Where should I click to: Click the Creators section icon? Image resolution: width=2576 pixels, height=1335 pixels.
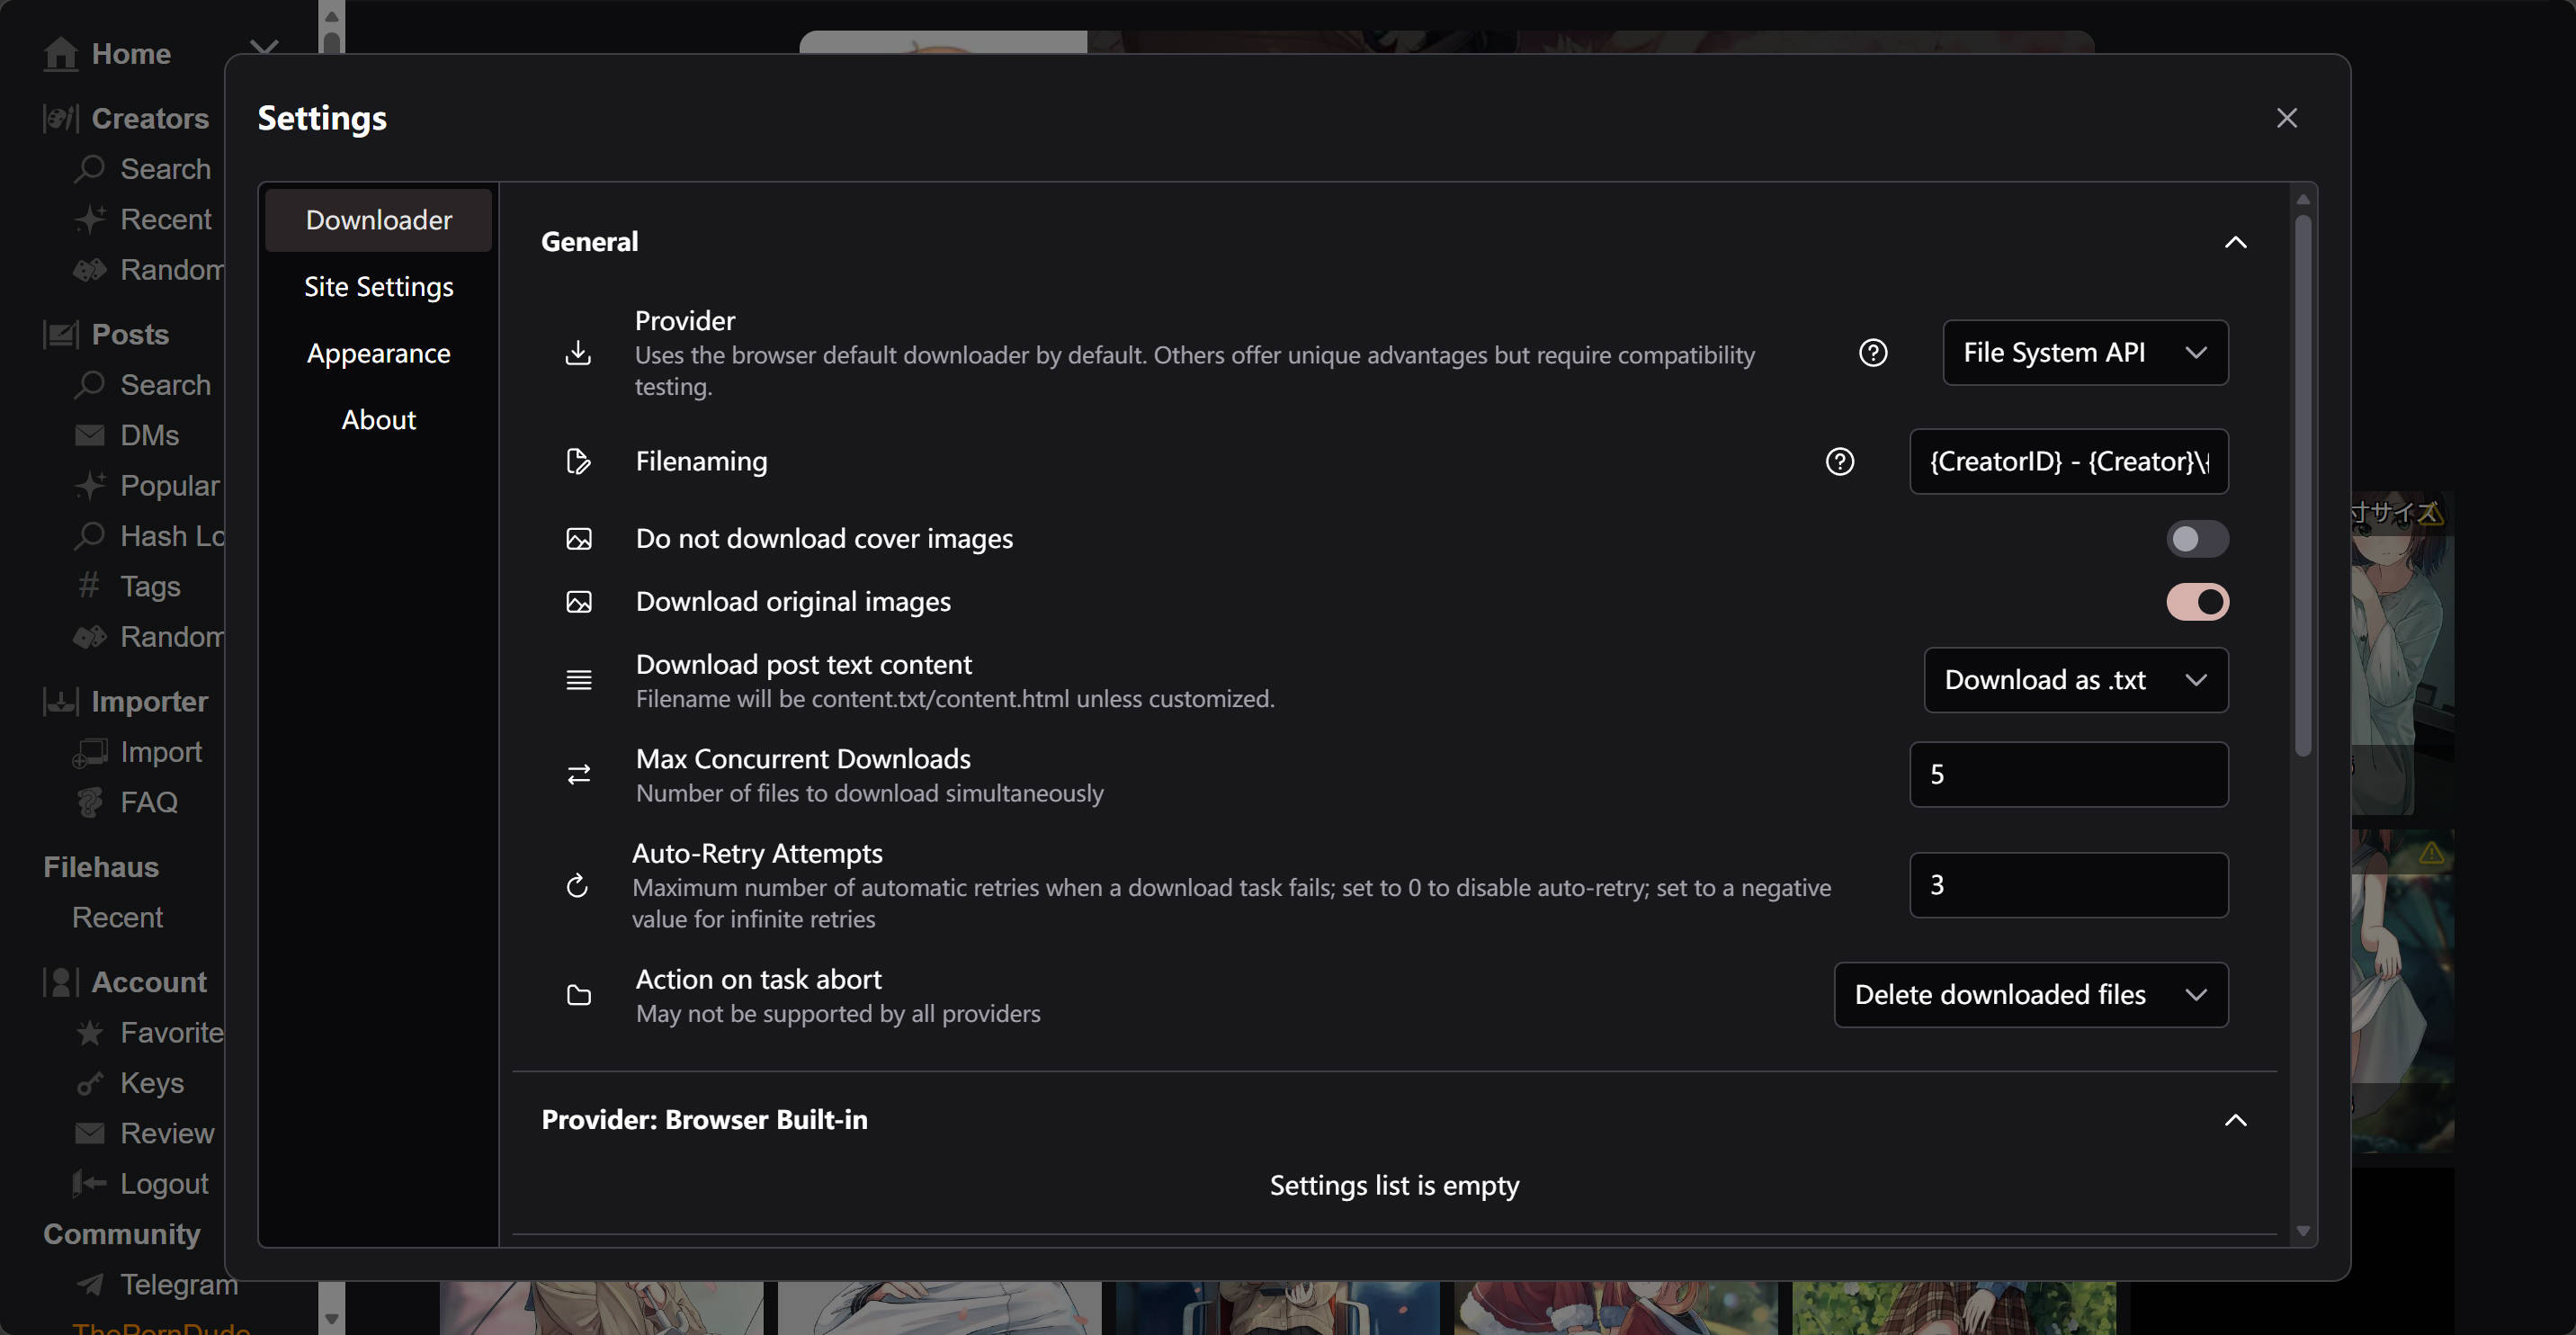[61, 118]
